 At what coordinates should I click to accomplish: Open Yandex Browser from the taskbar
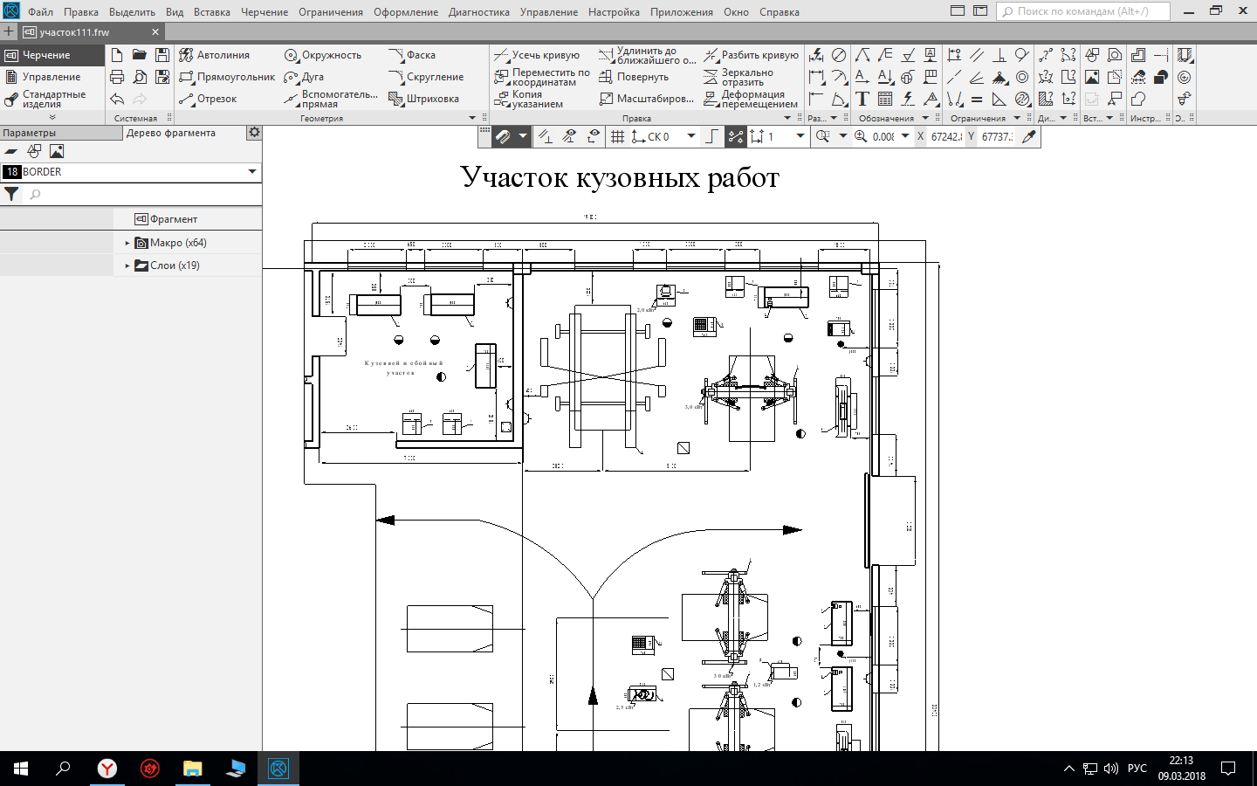coord(106,769)
